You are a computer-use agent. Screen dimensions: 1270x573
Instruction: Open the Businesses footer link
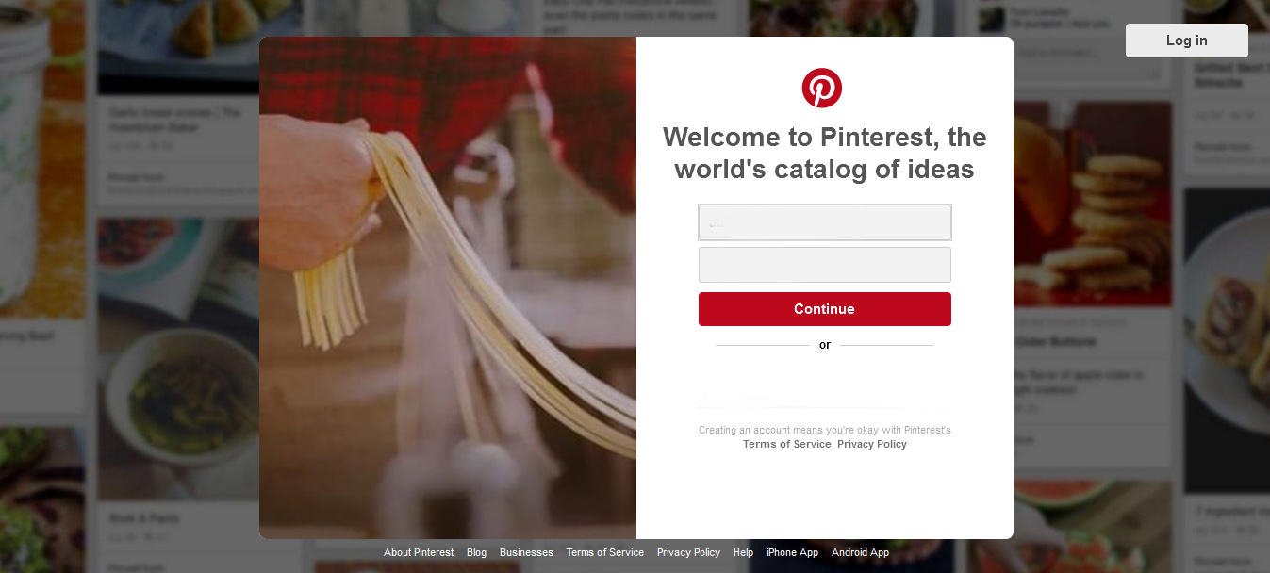[x=526, y=552]
